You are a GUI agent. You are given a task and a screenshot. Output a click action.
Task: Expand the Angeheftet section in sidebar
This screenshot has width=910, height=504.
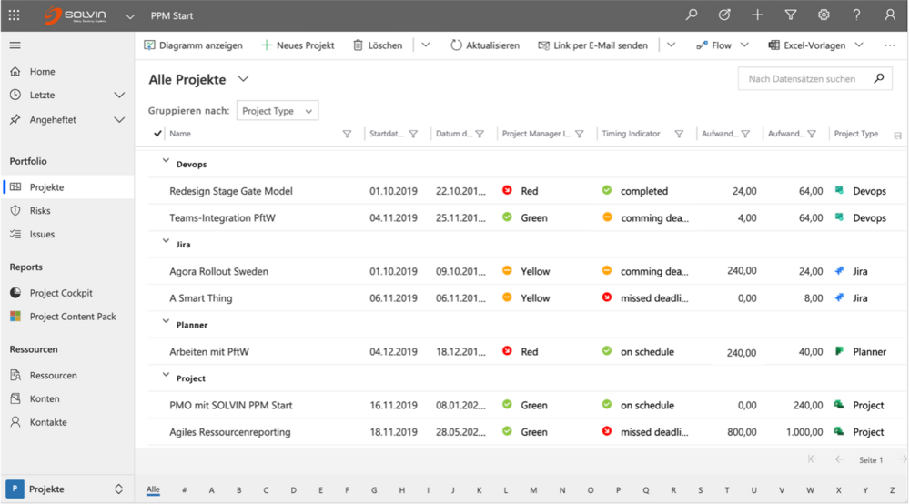[x=119, y=119]
